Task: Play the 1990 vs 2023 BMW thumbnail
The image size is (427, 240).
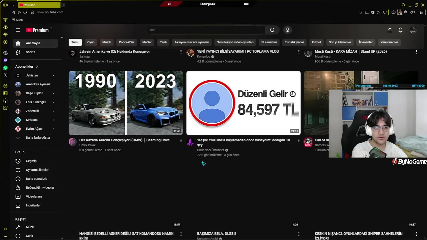Action: point(126,103)
